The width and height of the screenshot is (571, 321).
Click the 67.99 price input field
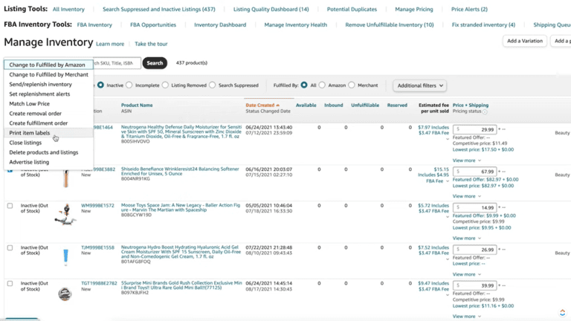click(475, 172)
